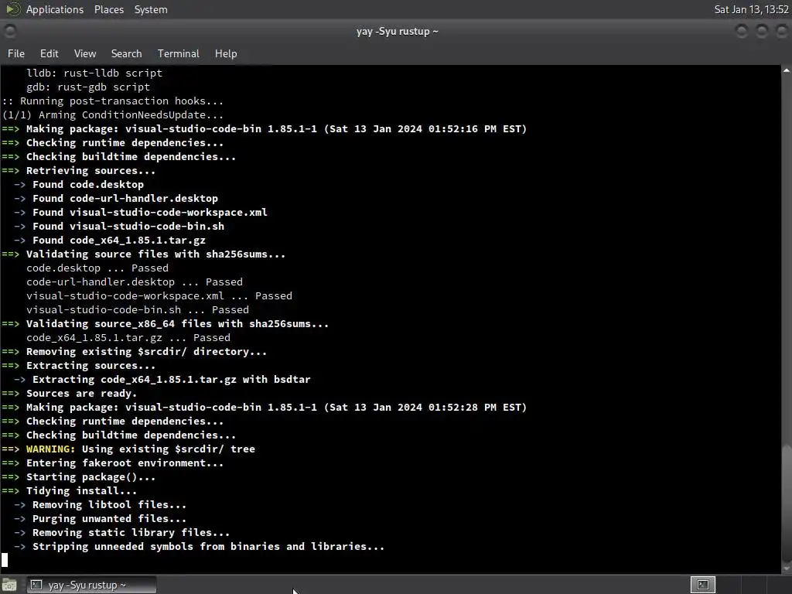Open the Applications panel menu
Image resolution: width=792 pixels, height=594 pixels.
tap(55, 9)
